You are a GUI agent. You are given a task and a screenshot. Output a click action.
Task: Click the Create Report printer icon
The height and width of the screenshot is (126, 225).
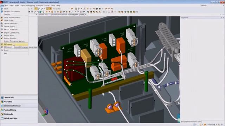click(2, 26)
